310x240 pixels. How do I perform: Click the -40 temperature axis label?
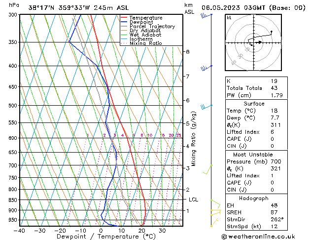pos(19,231)
